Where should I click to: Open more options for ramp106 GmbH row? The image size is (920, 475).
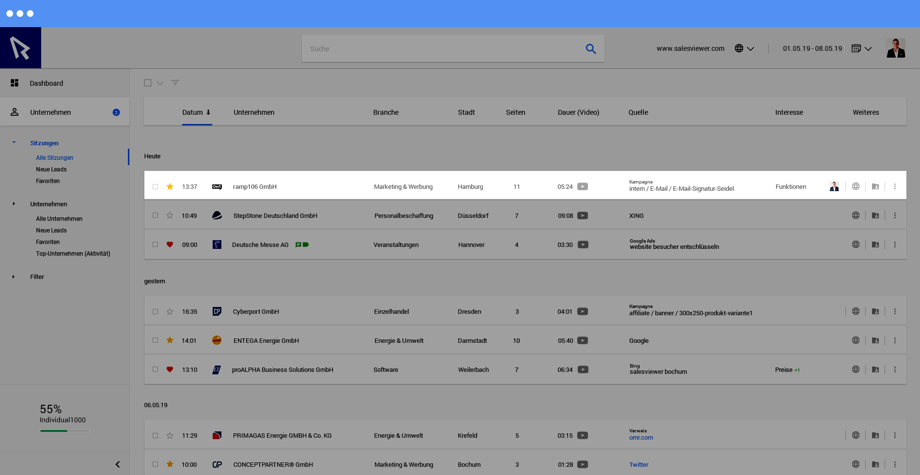point(894,187)
